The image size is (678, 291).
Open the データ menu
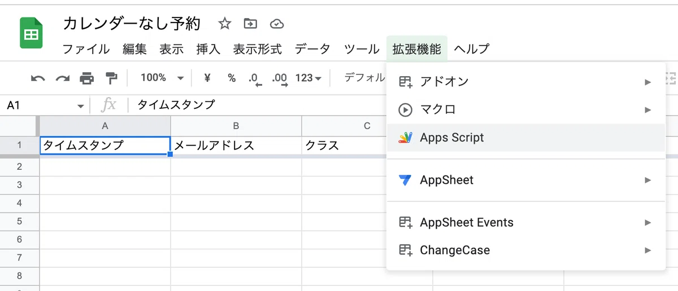coord(312,49)
